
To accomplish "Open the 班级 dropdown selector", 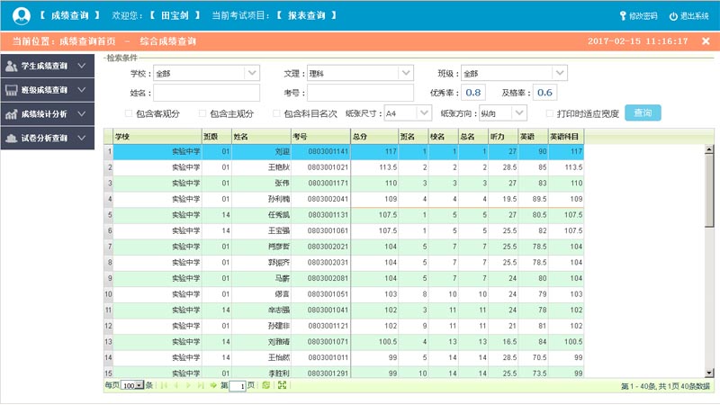I will pos(559,73).
